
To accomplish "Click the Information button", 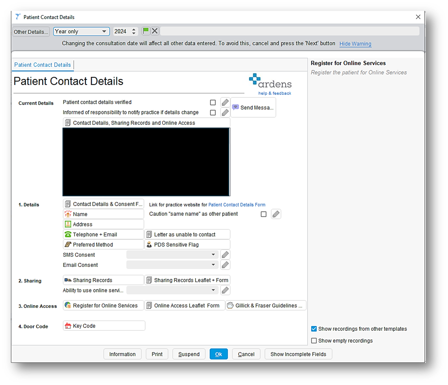I will coord(122,354).
